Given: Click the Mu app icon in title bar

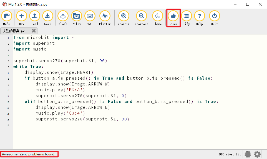Looking at the screenshot, I should click(x=5, y=4).
